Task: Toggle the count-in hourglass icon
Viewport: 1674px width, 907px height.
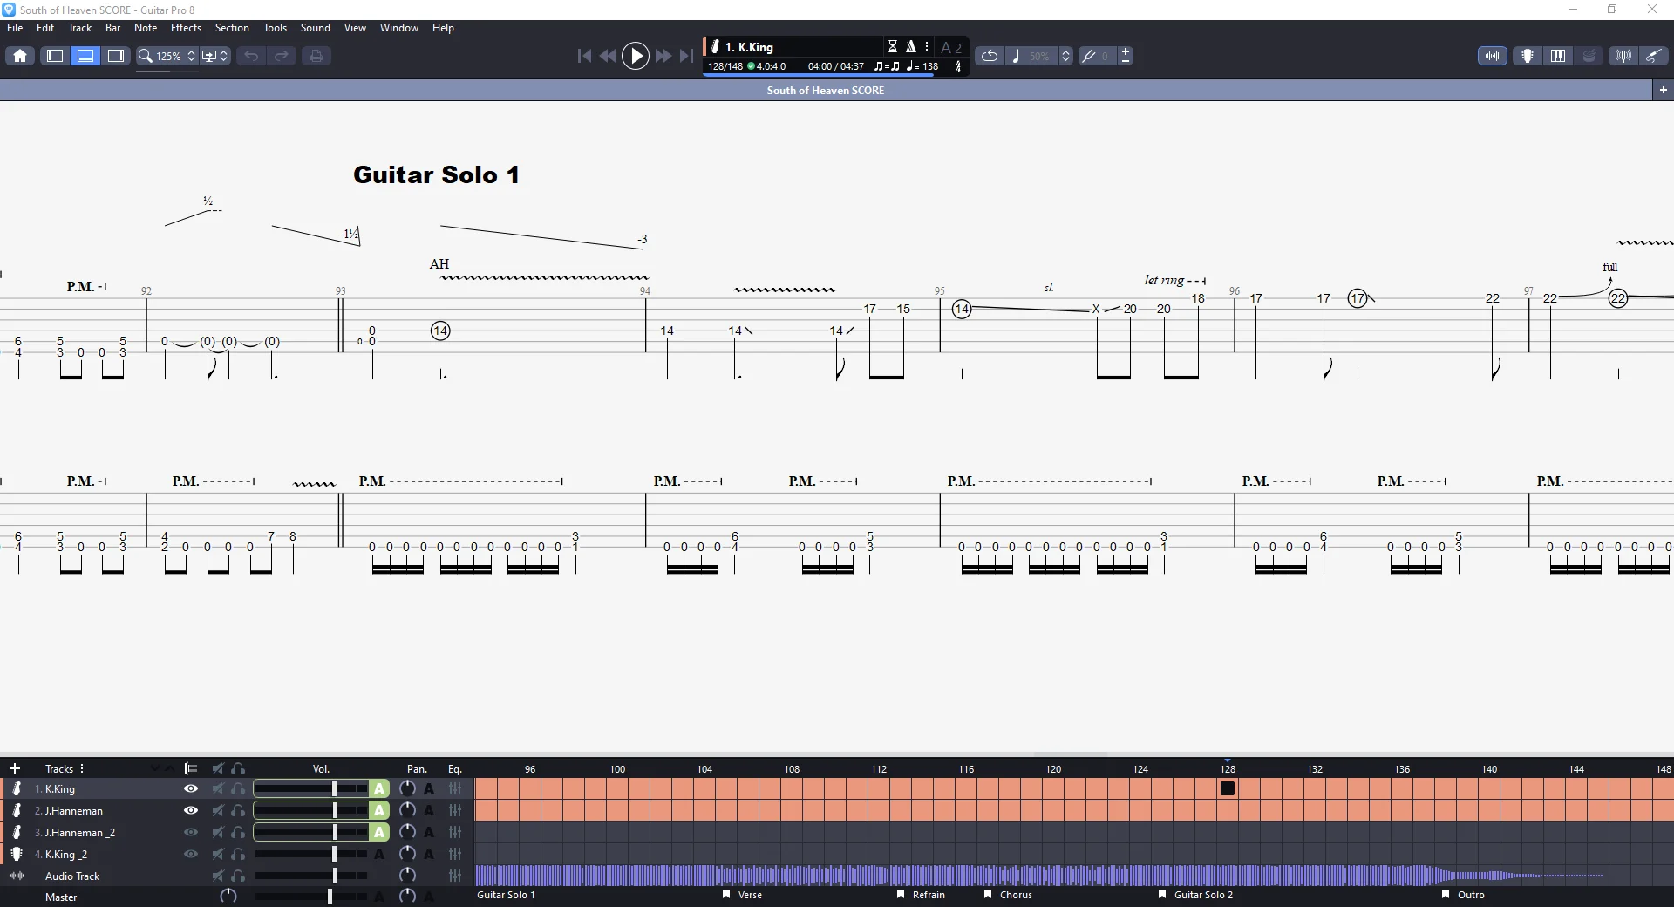Action: click(x=893, y=46)
